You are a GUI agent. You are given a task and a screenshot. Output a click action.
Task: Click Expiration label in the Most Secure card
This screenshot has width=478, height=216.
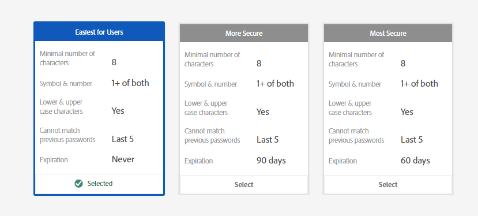(342, 161)
